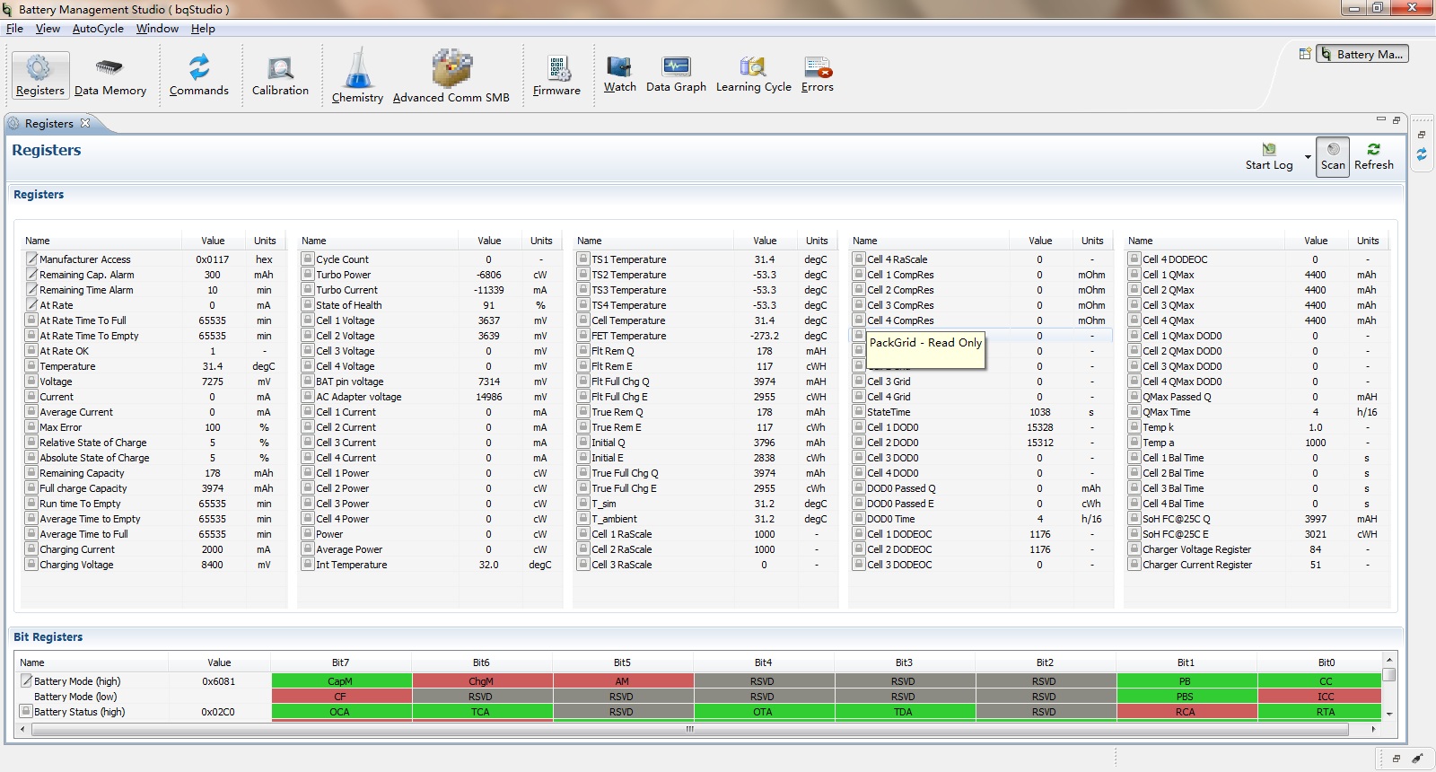
Task: Click the Open Perspective icon
Action: coord(1305,54)
